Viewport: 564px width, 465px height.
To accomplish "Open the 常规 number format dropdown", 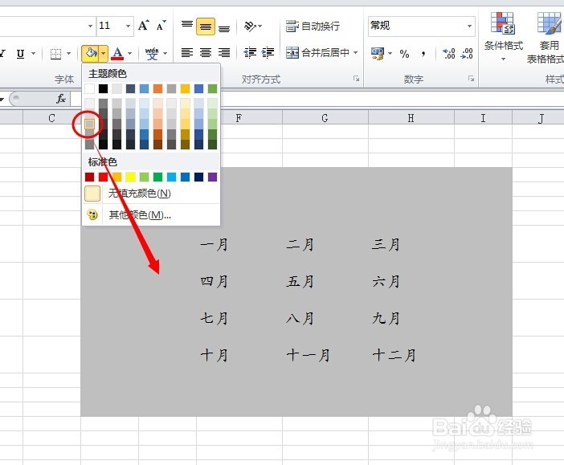I will [469, 26].
